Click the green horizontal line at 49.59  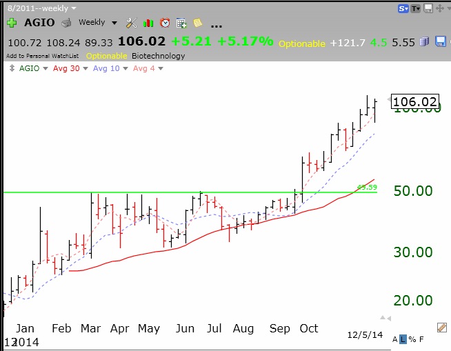(x=190, y=192)
